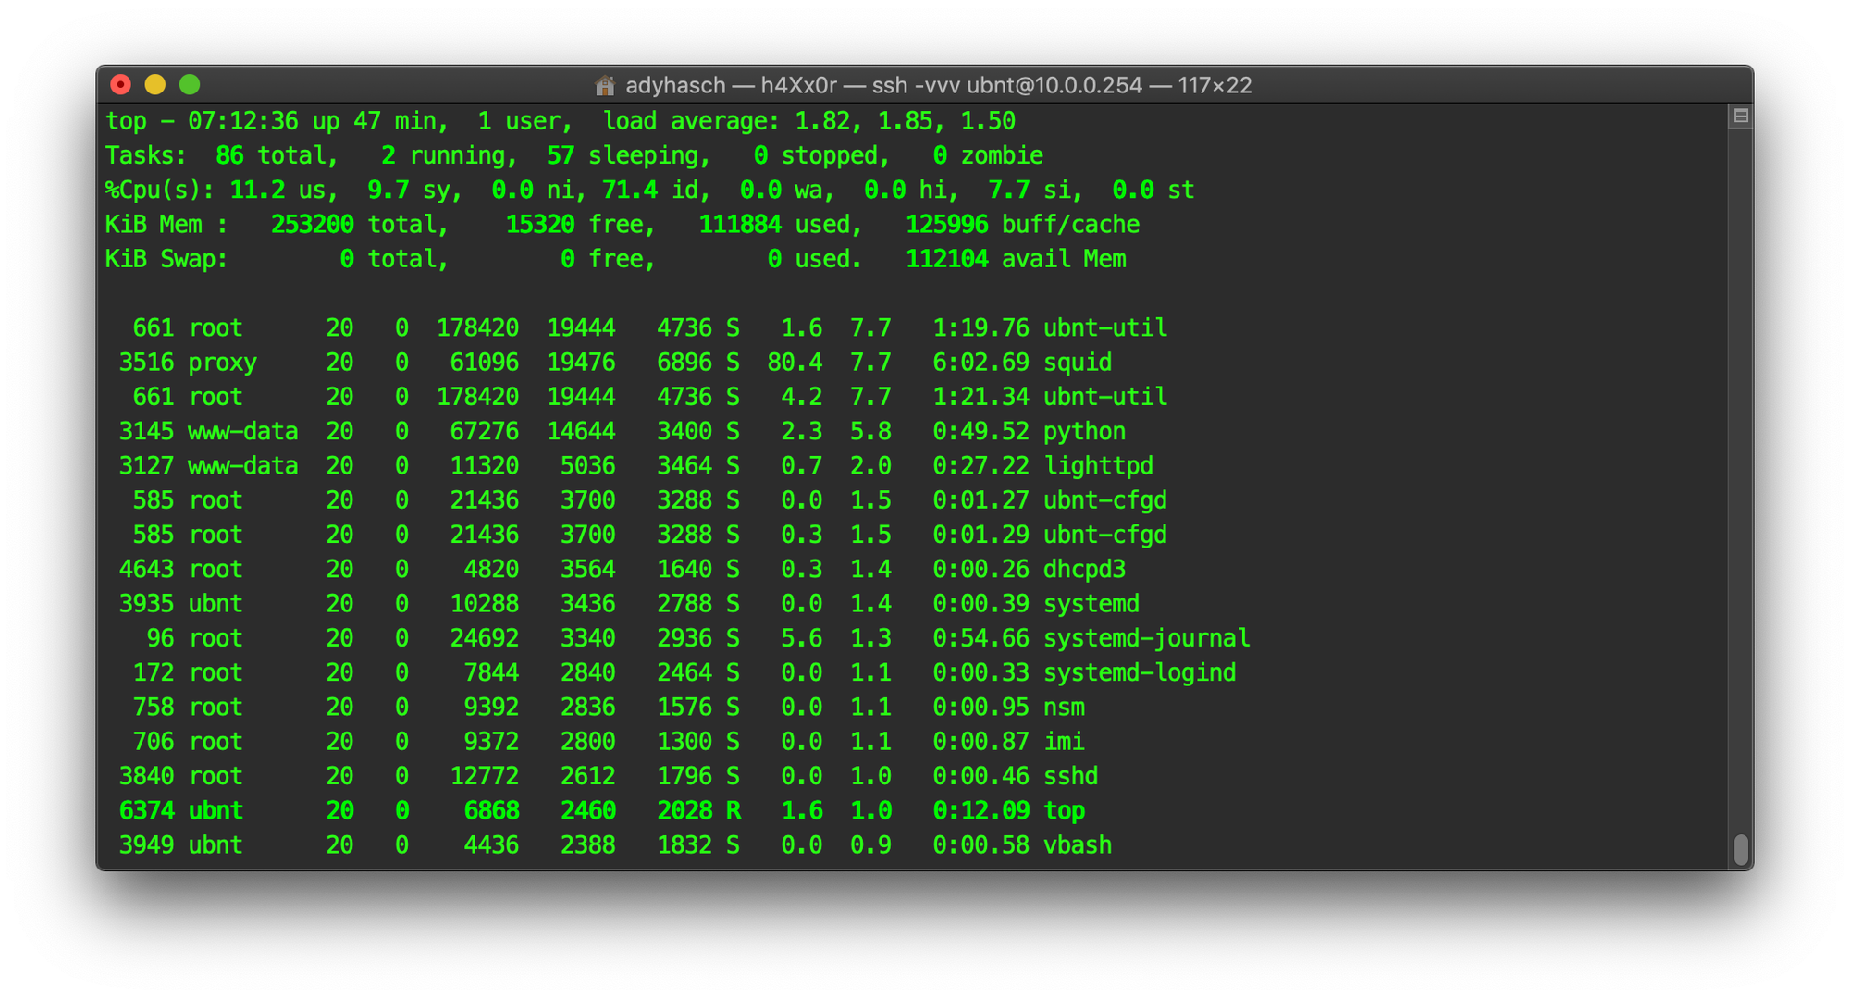The height and width of the screenshot is (998, 1850).
Task: Click the 253200 total memory value
Action: pyautogui.click(x=312, y=225)
